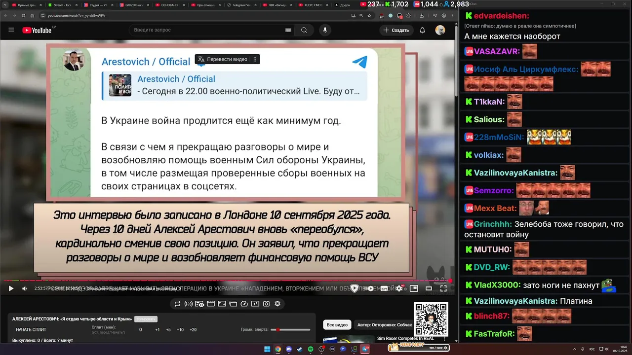Focus the Введите запрос search field
The height and width of the screenshot is (355, 632).
[207, 30]
